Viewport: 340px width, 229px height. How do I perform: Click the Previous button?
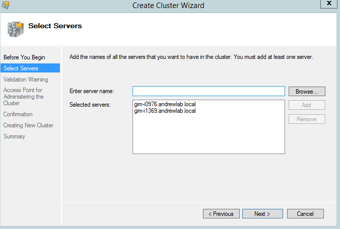pos(221,214)
